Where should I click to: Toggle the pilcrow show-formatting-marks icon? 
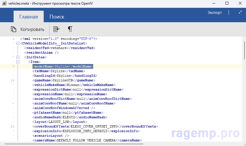[70, 29]
